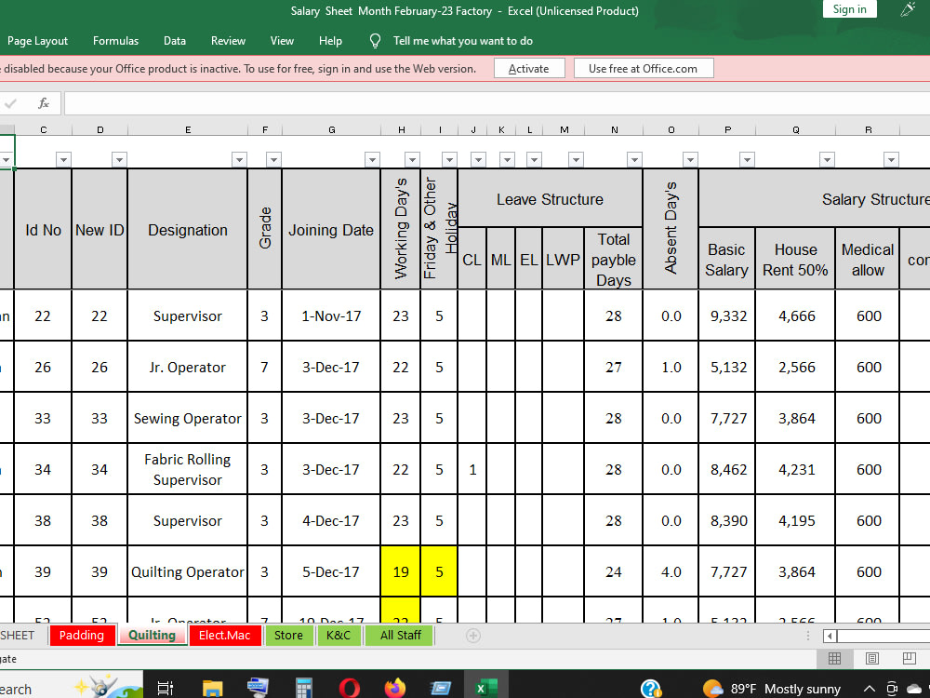Switch to the Padding sheet tab

tap(82, 635)
